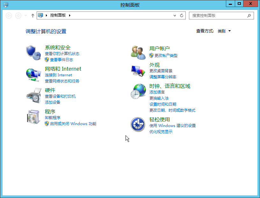Viewport: 260px width, 198px height.
Task: Open the 系统和安全 category heading
Action: [x=58, y=47]
